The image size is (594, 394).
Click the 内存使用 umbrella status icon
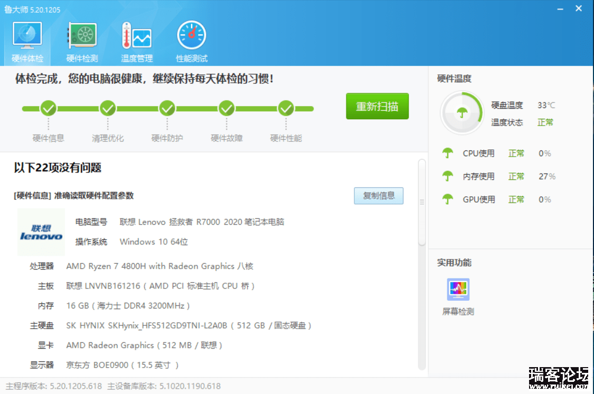point(448,176)
